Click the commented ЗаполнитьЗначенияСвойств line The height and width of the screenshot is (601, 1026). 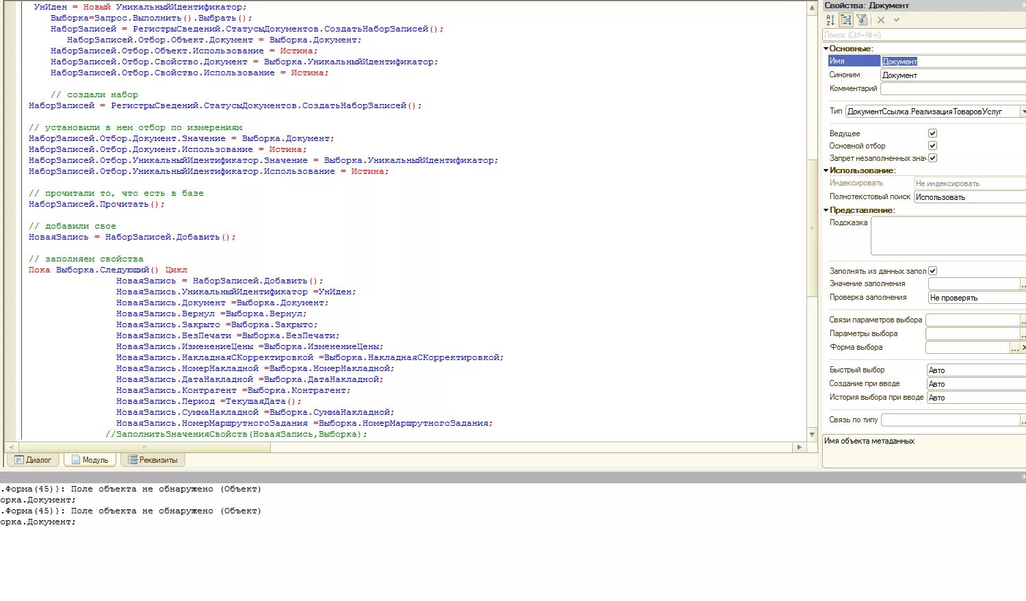(236, 434)
